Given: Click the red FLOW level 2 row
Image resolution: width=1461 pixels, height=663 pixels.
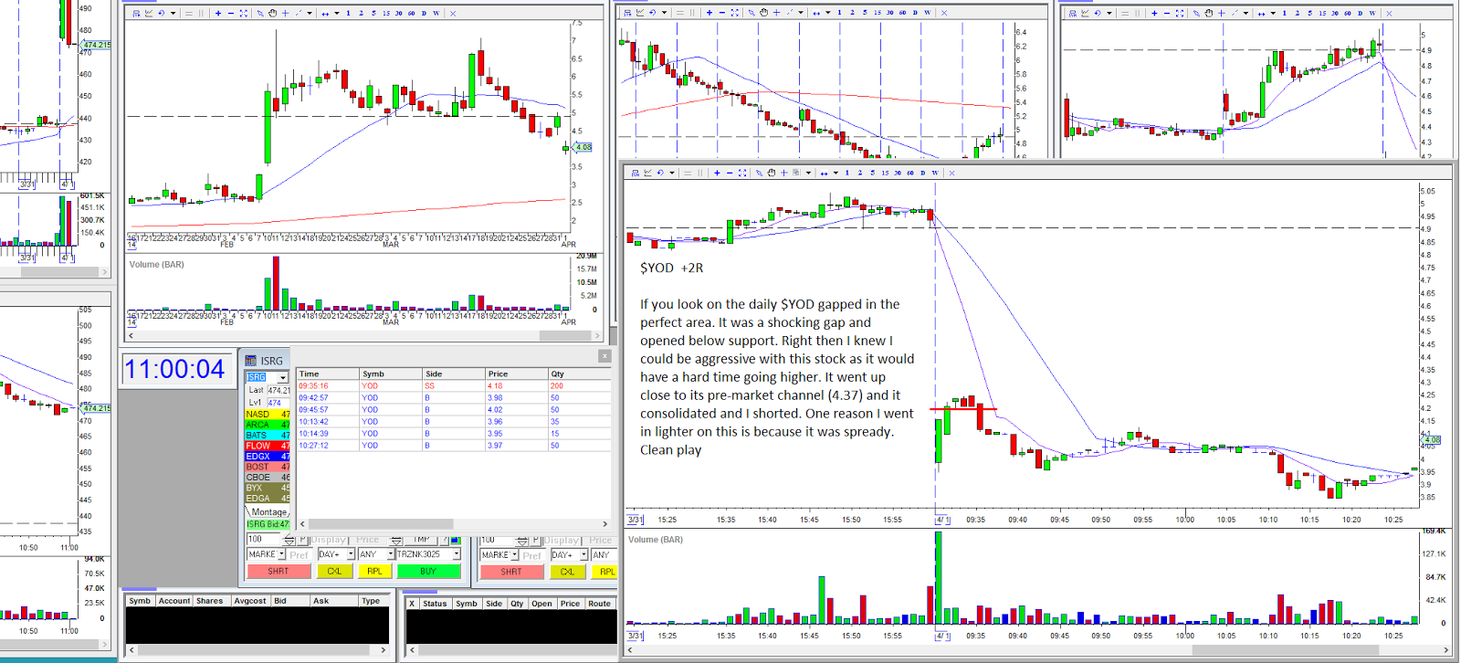Looking at the screenshot, I should [x=268, y=446].
